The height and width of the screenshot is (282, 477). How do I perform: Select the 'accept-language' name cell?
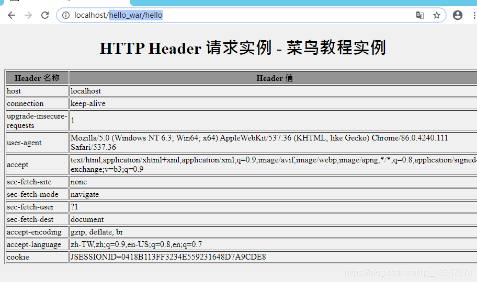(x=37, y=244)
